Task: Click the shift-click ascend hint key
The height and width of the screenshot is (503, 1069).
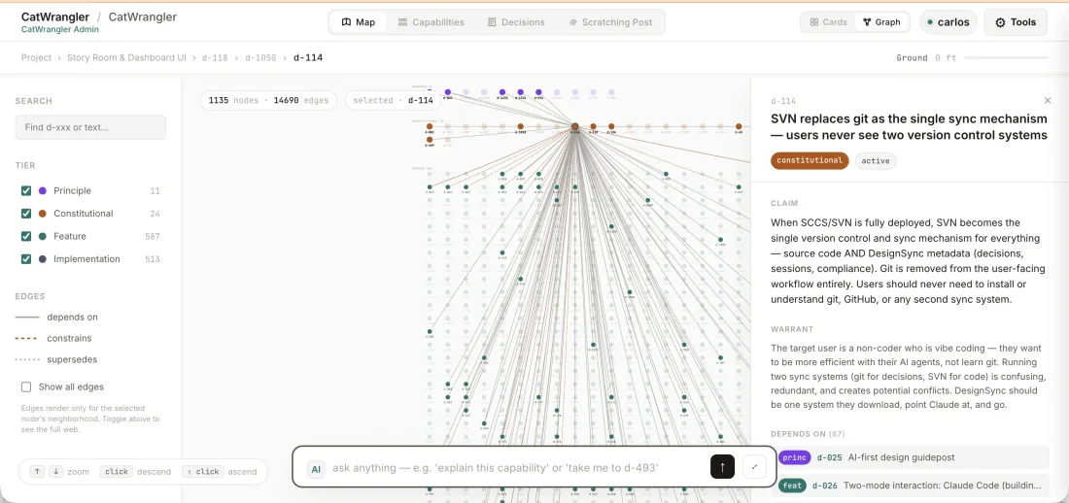Action: point(202,472)
